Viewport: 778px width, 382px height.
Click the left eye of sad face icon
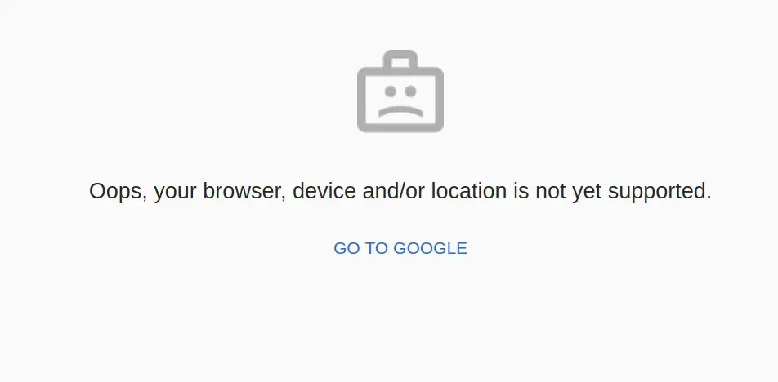390,91
